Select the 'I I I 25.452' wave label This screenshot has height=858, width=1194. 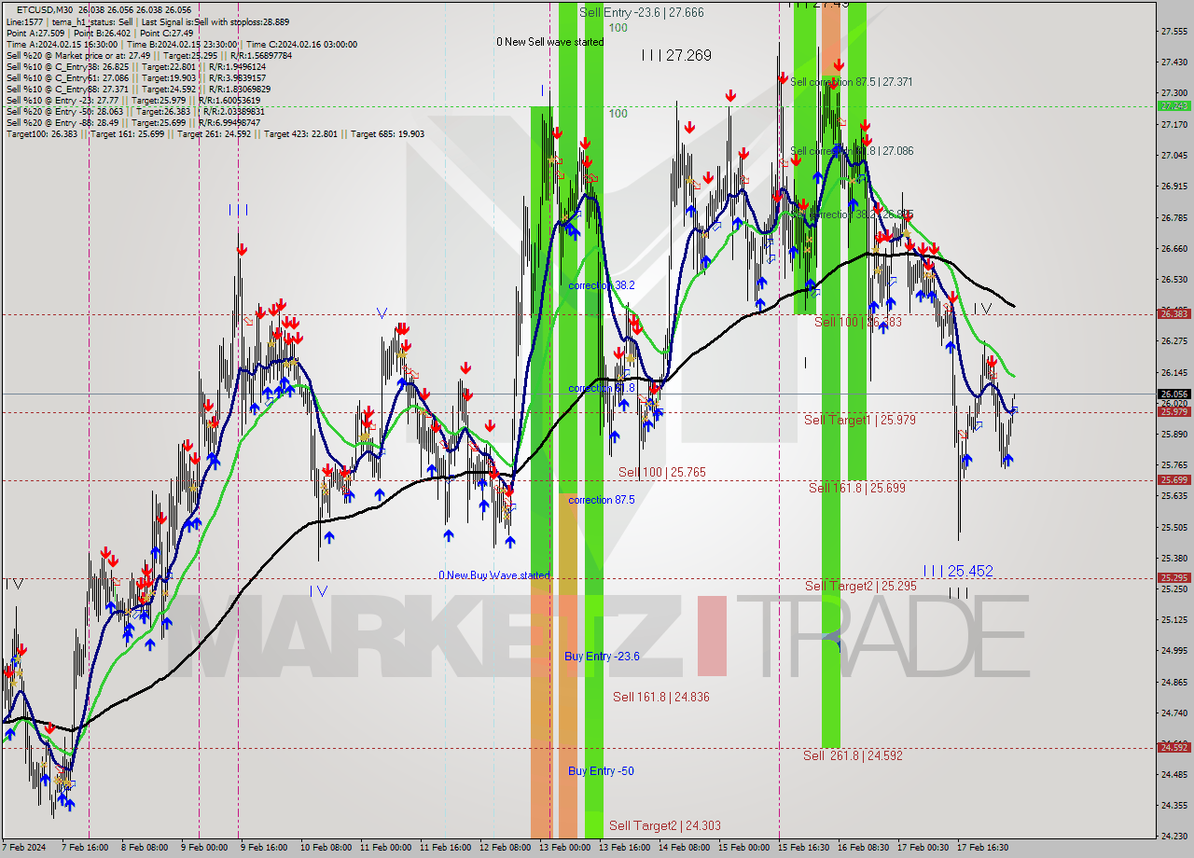[958, 571]
